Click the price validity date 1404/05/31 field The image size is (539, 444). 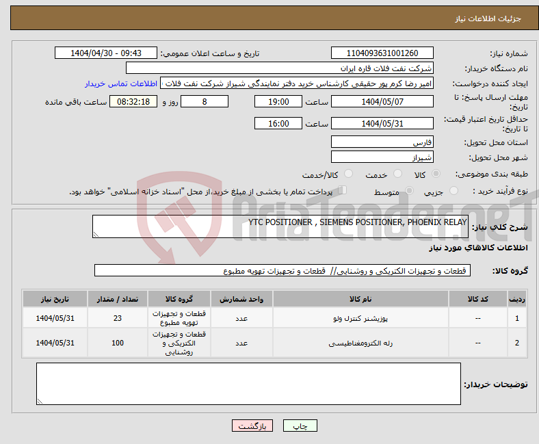(382, 123)
